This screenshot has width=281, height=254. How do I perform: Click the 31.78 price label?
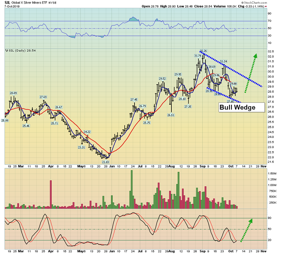[198, 56]
